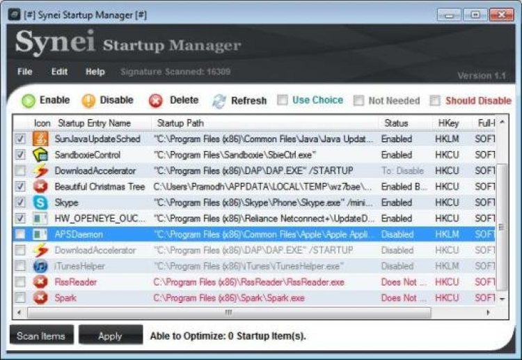Viewport: 522px width, 360px height.
Task: Open the File menu
Action: pos(24,72)
